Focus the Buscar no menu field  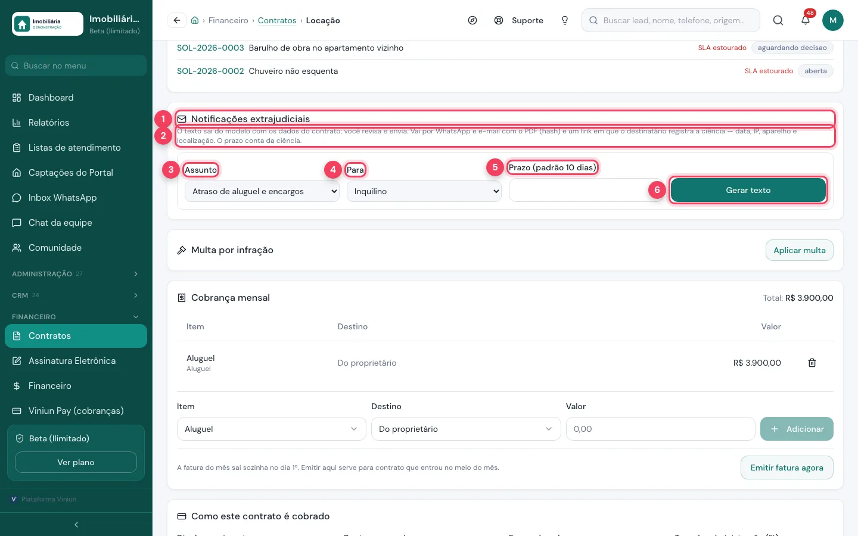(x=76, y=66)
